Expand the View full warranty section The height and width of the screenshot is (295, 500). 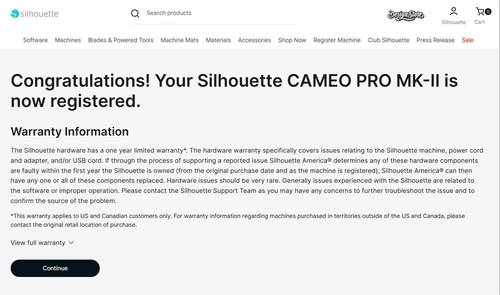pyautogui.click(x=42, y=242)
